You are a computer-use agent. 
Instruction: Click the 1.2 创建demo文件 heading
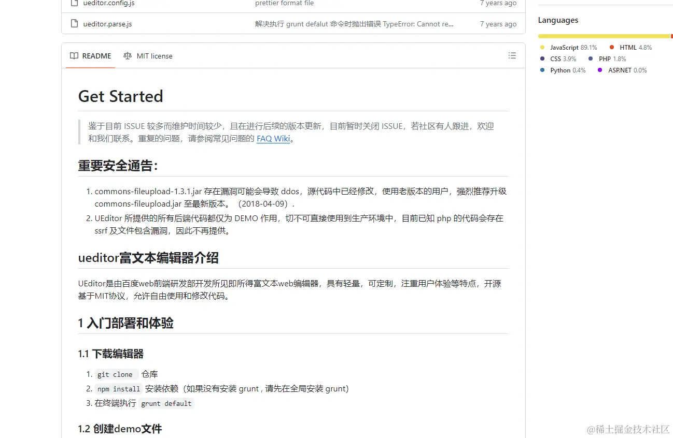pyautogui.click(x=120, y=429)
